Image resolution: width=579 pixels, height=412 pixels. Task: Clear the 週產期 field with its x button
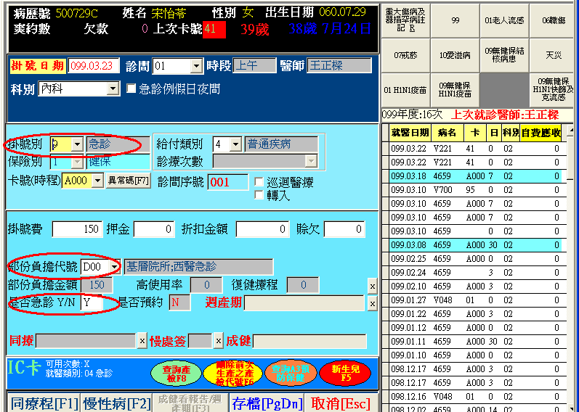click(373, 303)
